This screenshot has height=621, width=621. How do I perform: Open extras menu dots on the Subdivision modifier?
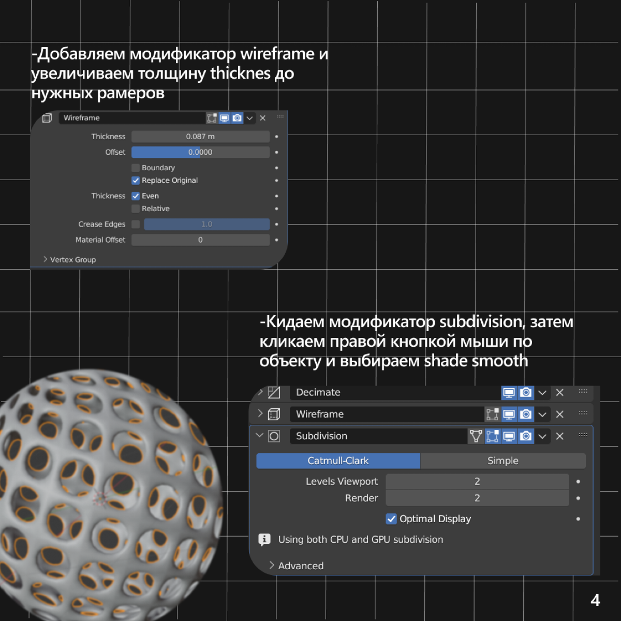pos(583,436)
